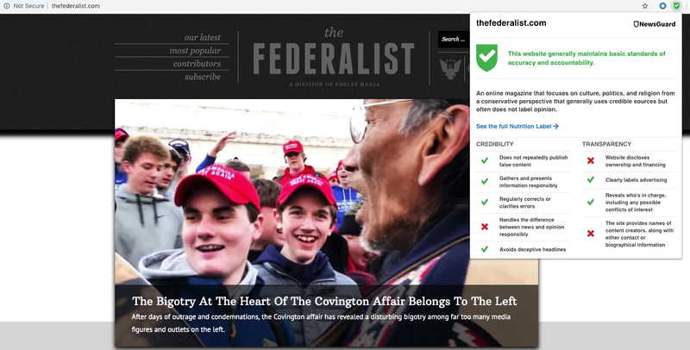The image size is (690, 350).
Task: Click the blue circular extension icon
Action: pyautogui.click(x=662, y=6)
